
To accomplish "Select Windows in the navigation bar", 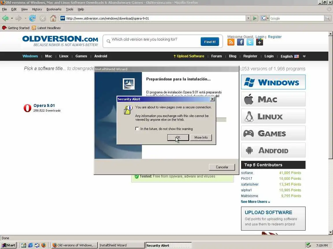I will click(x=30, y=56).
